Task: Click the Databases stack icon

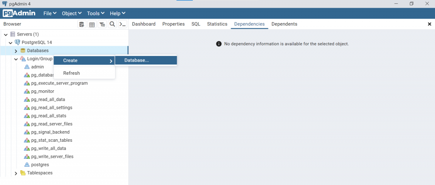Action: point(23,50)
